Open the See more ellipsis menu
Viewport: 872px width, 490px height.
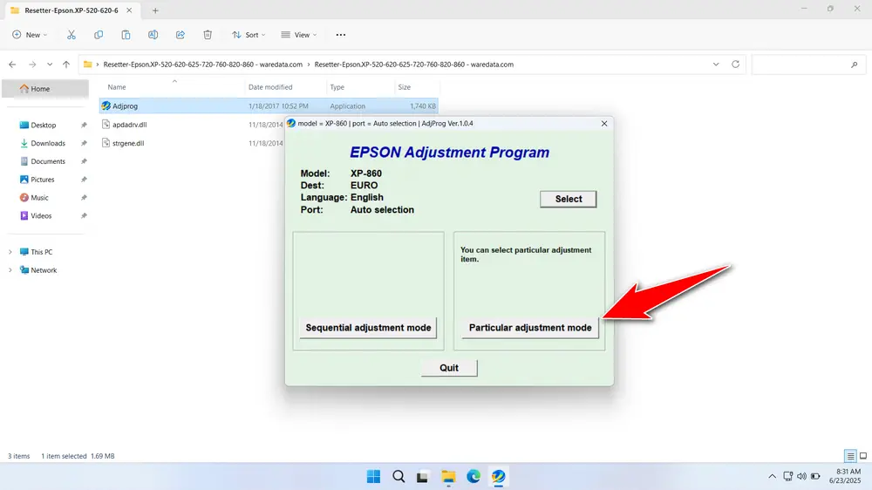pyautogui.click(x=341, y=35)
